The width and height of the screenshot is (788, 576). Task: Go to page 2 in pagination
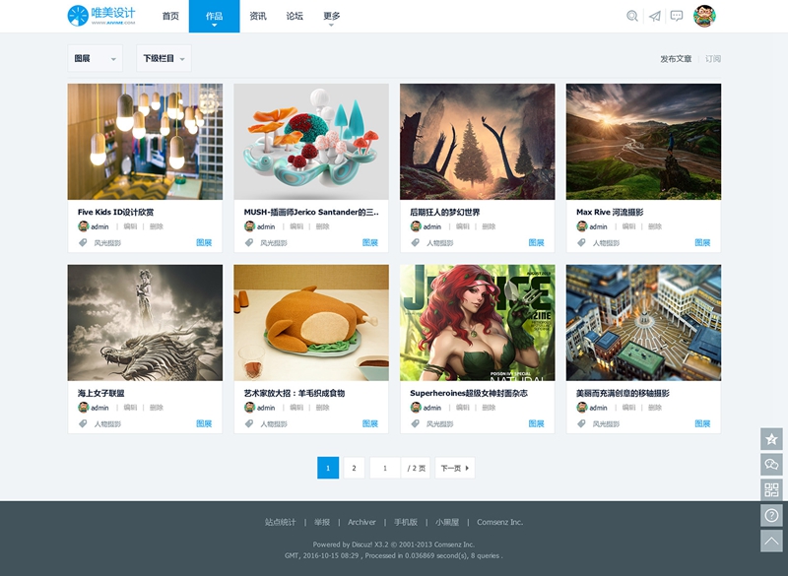[354, 468]
